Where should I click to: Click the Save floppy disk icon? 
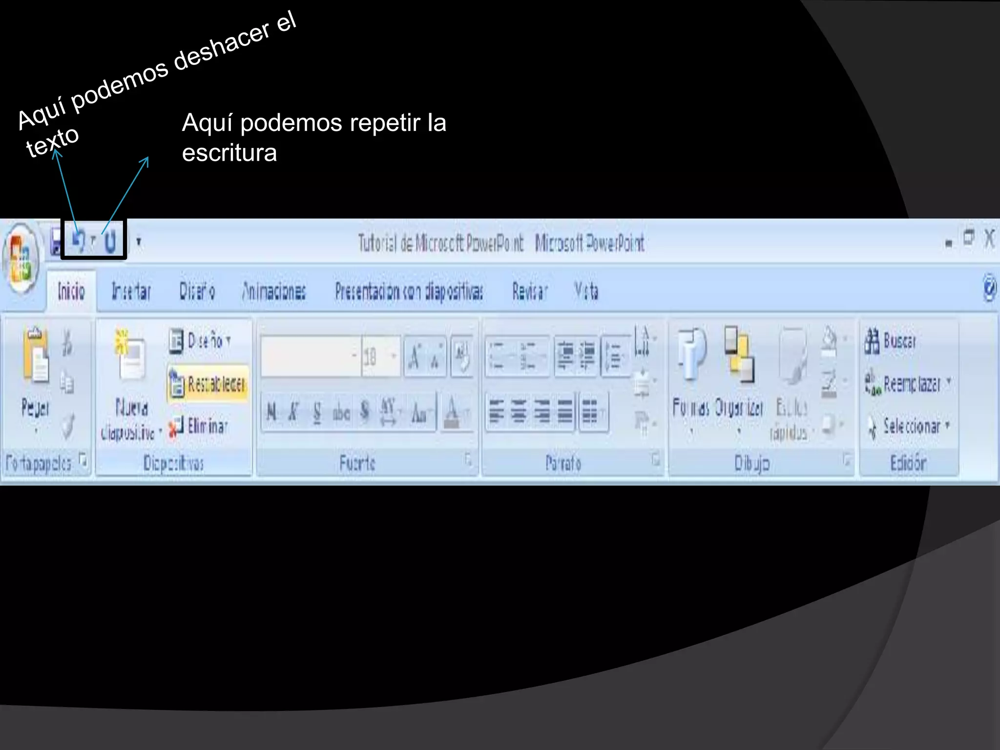(56, 242)
